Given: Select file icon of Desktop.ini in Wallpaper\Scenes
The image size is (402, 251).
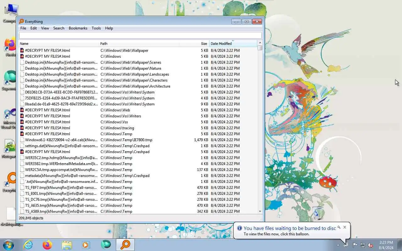Looking at the screenshot, I should [22, 62].
